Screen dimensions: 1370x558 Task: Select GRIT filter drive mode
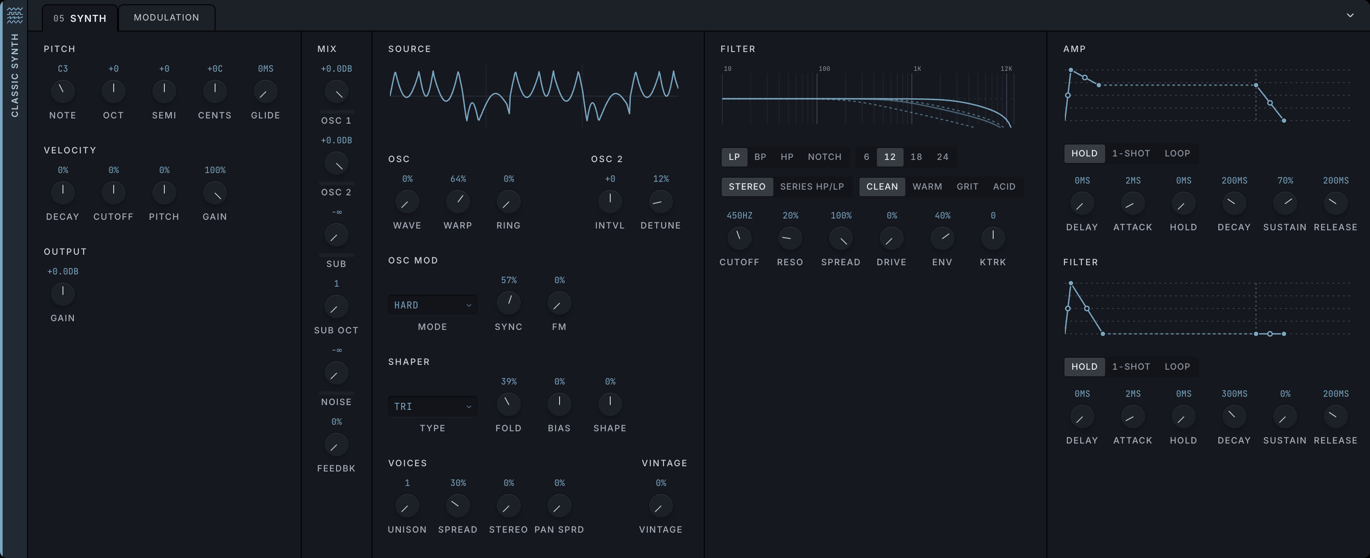pos(967,187)
